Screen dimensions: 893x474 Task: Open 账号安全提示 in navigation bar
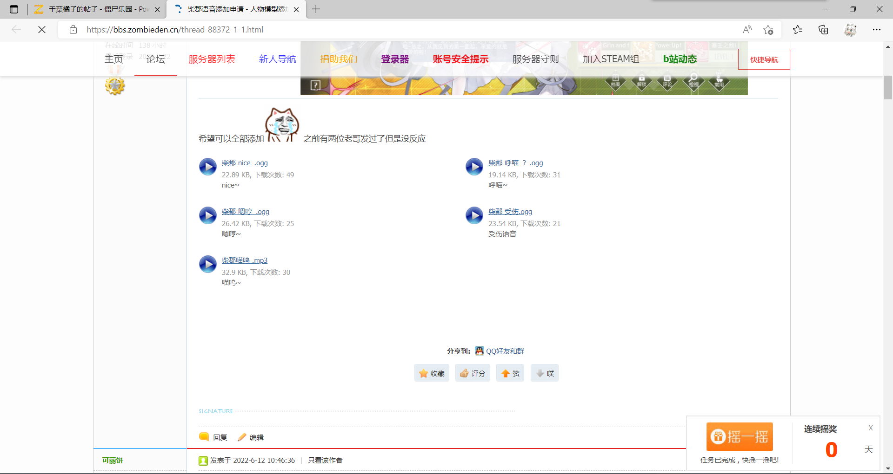point(460,59)
